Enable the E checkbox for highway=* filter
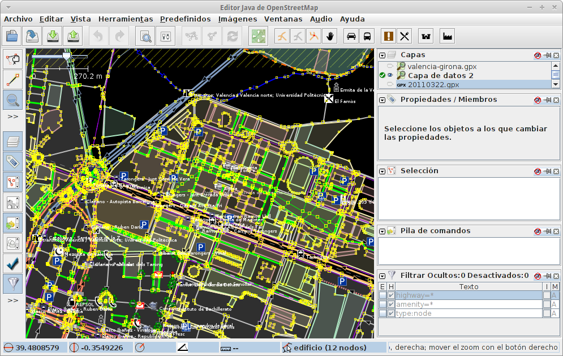Screen dimensions: 563x356 point(383,295)
